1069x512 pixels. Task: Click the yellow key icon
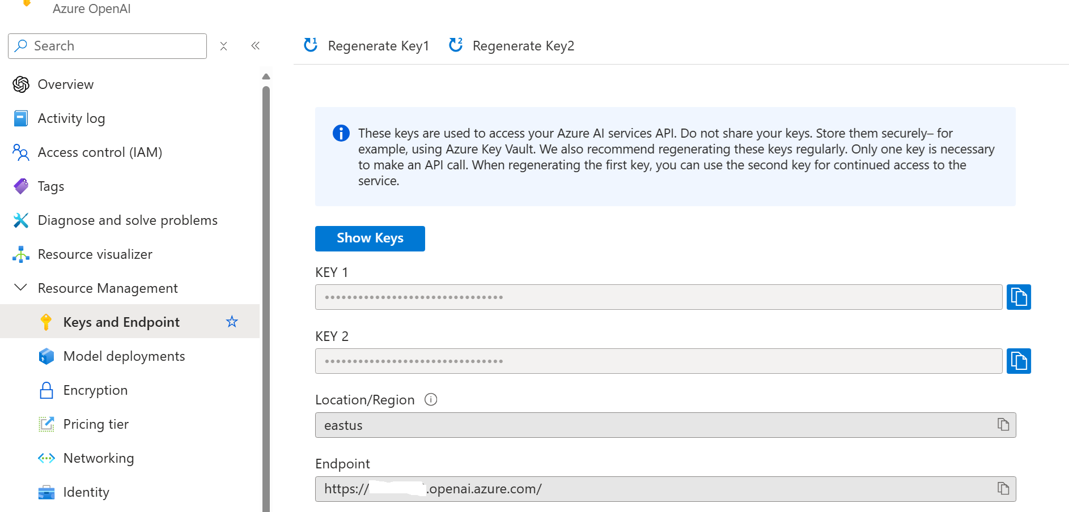(46, 322)
